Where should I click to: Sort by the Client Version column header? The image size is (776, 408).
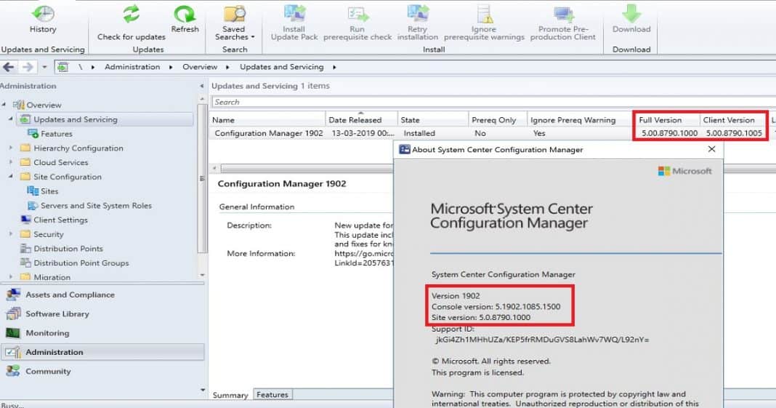click(733, 120)
